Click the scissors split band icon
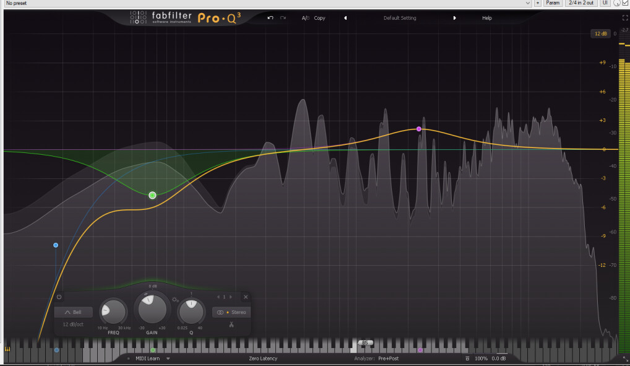 coord(231,324)
